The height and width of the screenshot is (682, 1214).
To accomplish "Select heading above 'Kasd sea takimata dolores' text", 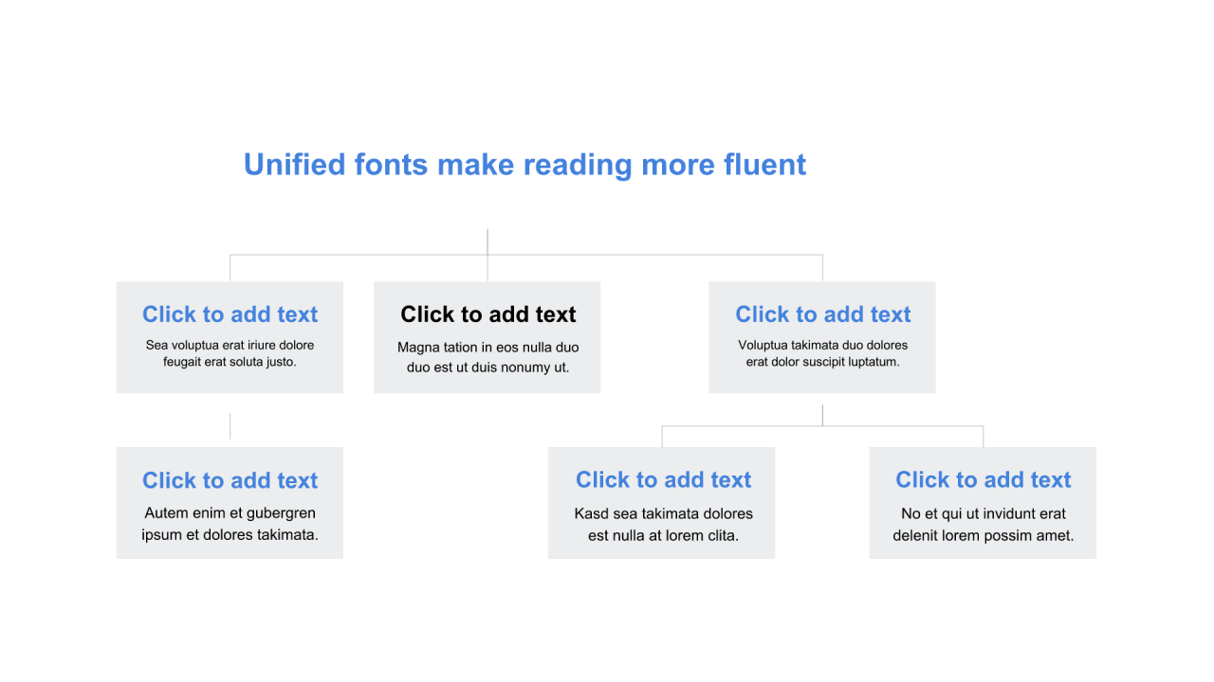I will tap(663, 480).
